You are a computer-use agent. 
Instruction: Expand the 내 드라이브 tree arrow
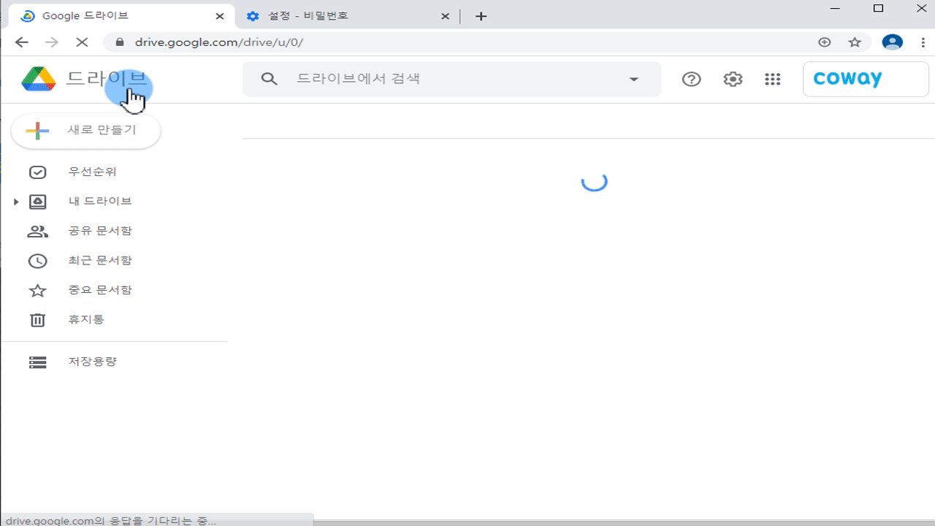(x=16, y=202)
